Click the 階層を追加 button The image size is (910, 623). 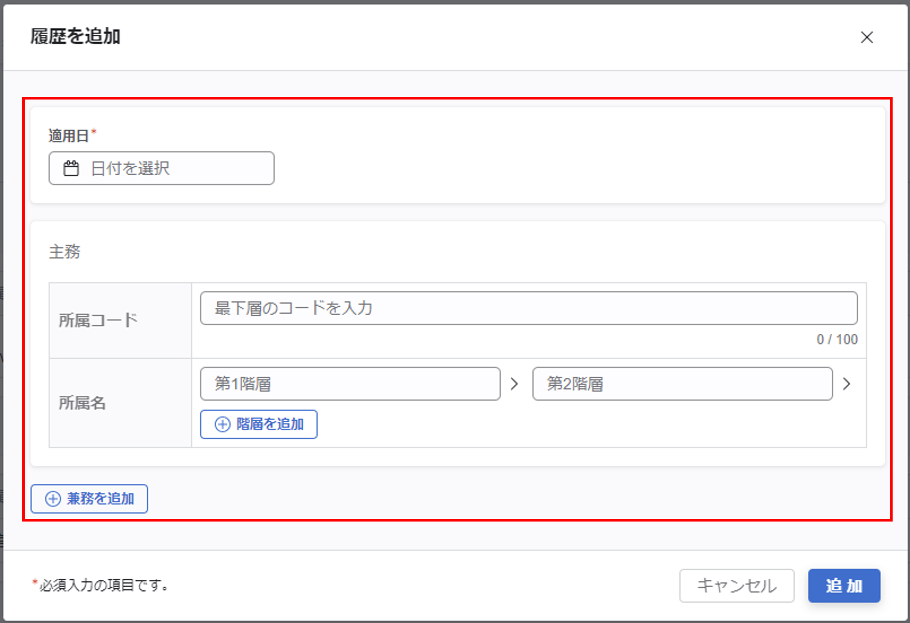pos(258,424)
